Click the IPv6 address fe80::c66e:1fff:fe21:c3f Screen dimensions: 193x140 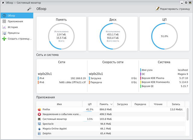(x=72, y=82)
